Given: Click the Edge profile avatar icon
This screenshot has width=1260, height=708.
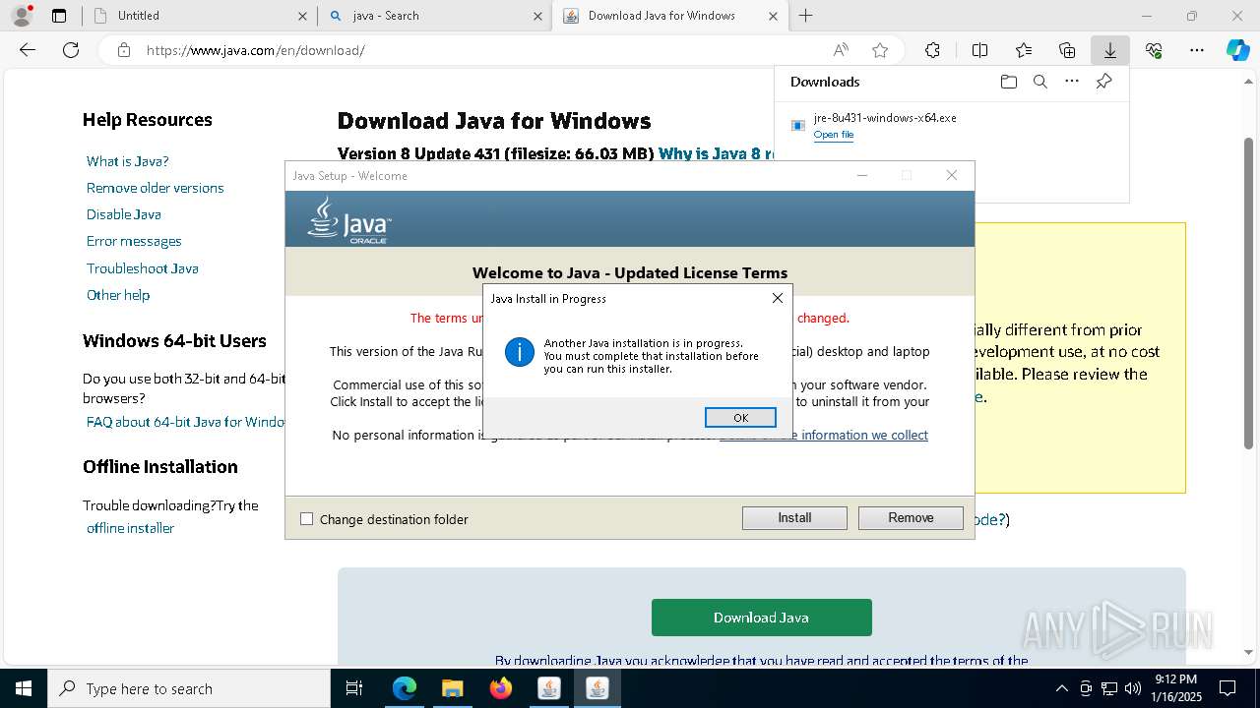Looking at the screenshot, I should click(x=21, y=16).
